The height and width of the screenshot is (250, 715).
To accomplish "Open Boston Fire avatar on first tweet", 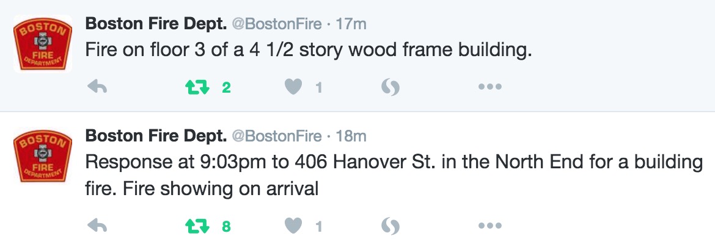I will point(43,44).
